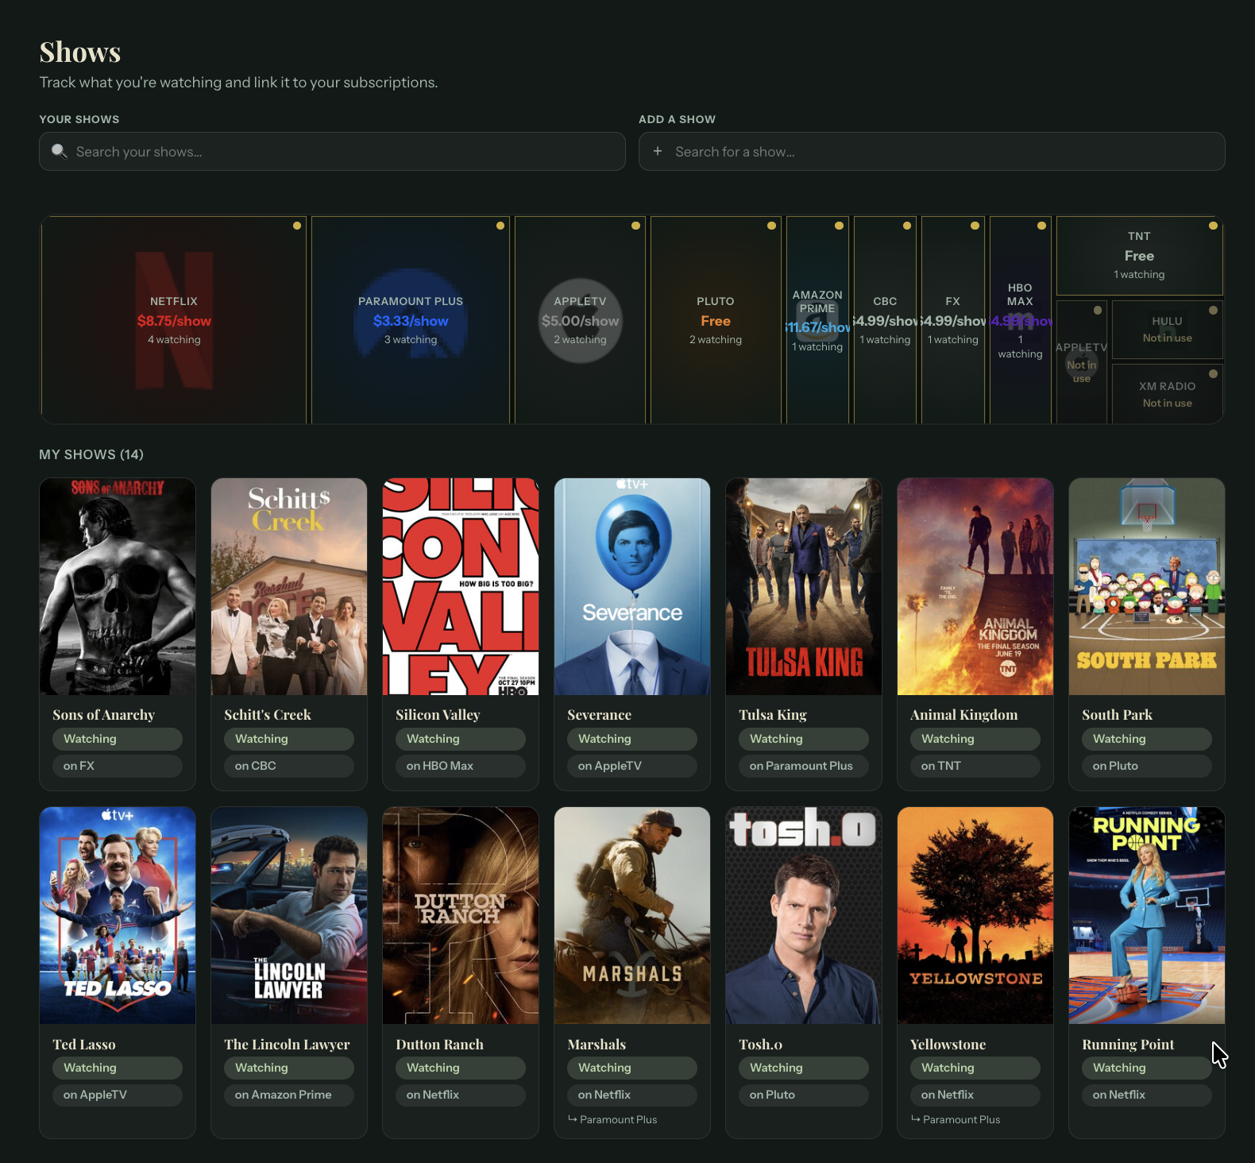This screenshot has width=1255, height=1163.
Task: Click the yellow dot on Pluto tile
Action: pos(771,226)
